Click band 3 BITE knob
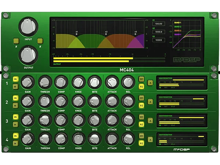The width and height of the screenshot is (220, 165). 95,120
